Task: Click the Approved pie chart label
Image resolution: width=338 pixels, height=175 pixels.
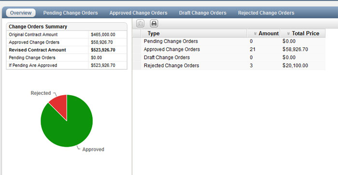Action: [x=93, y=149]
